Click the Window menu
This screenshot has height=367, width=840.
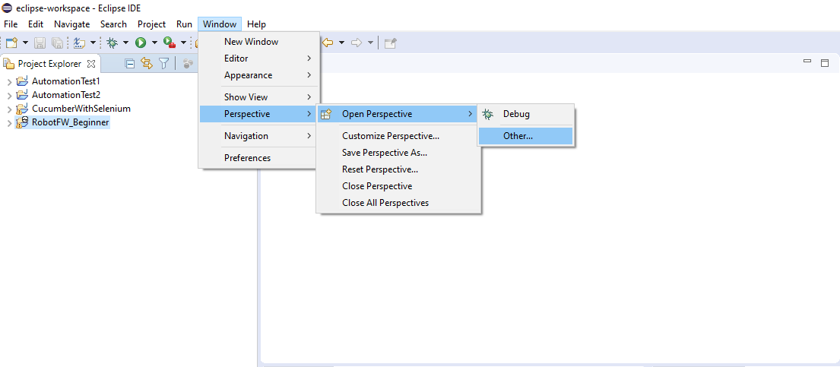click(x=220, y=24)
